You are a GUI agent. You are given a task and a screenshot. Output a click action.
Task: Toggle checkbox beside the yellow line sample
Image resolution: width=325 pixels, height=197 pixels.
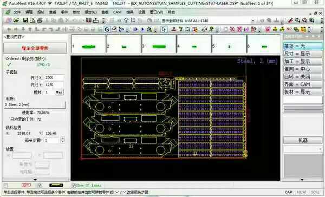click(x=40, y=185)
